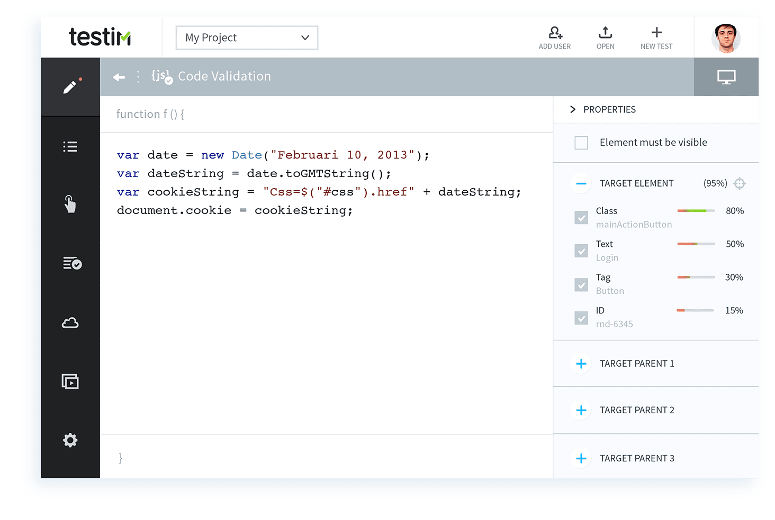775x520 pixels.
Task: Select the pointing hand icon in sidebar
Action: click(x=70, y=204)
